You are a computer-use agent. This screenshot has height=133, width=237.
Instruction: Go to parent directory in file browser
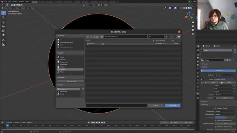(94, 37)
